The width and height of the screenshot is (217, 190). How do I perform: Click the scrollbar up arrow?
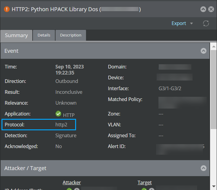tap(214, 46)
